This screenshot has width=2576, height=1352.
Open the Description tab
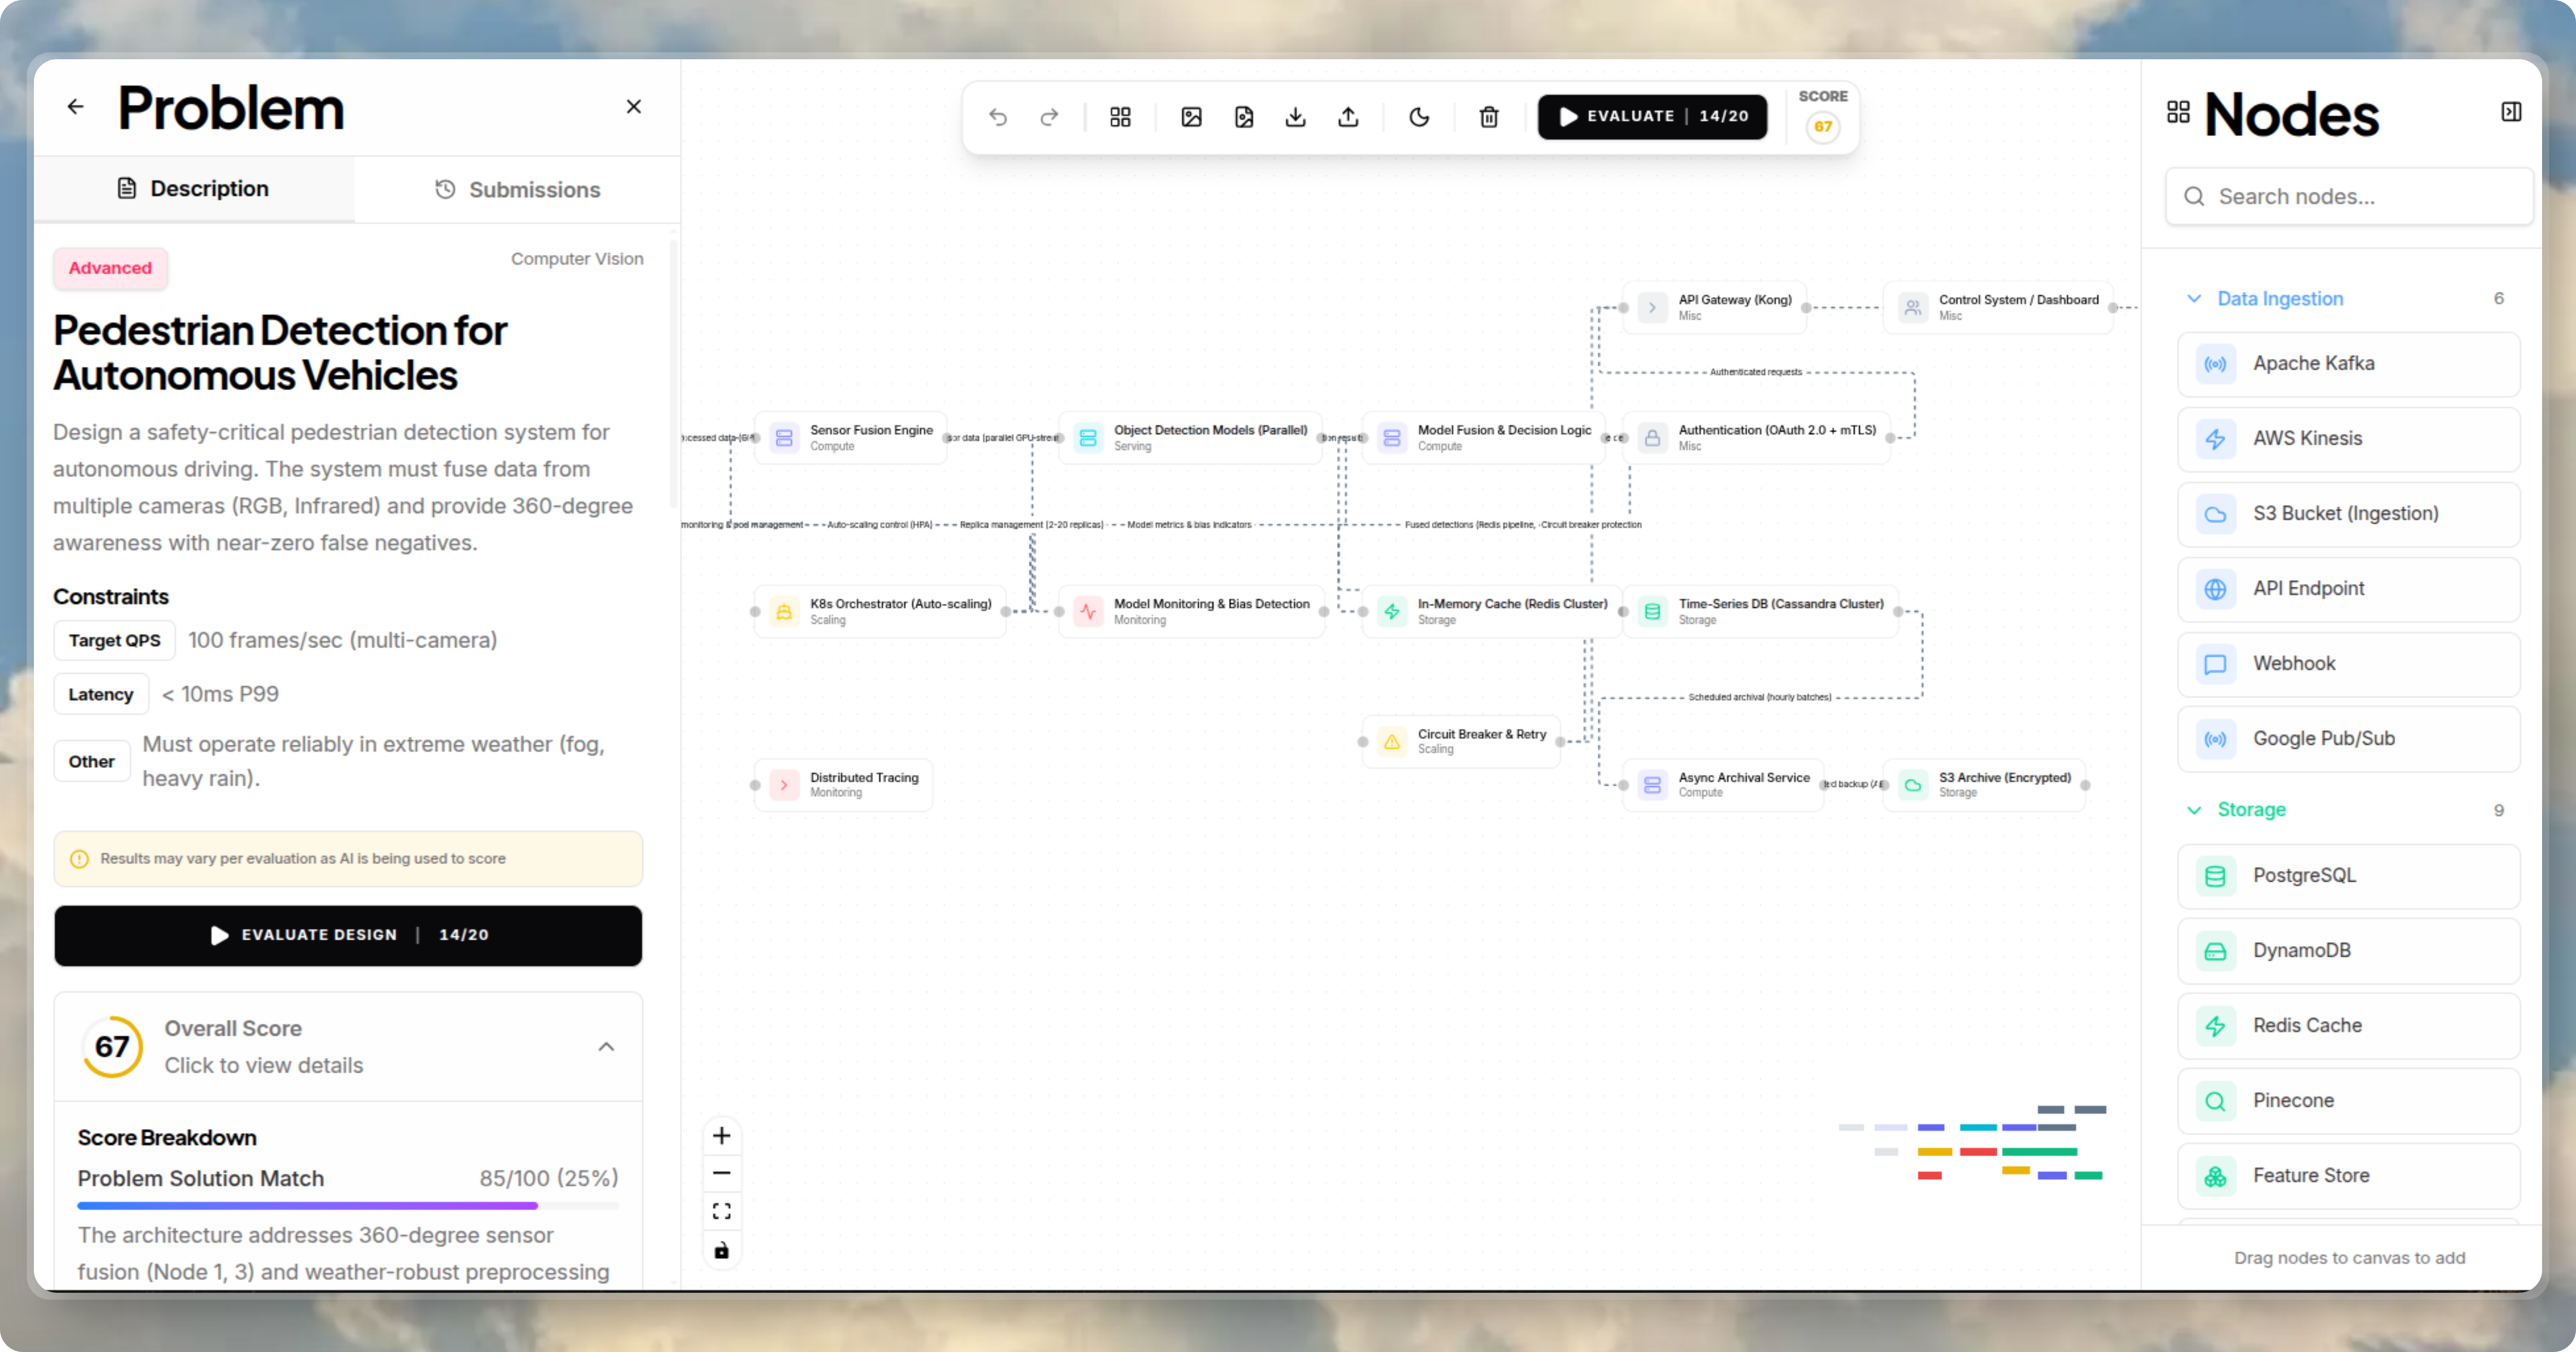click(193, 188)
